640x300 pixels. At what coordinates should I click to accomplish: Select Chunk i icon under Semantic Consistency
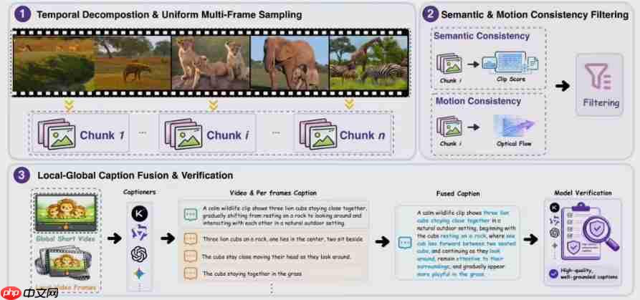449,63
